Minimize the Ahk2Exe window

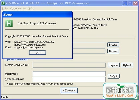point(125,3)
